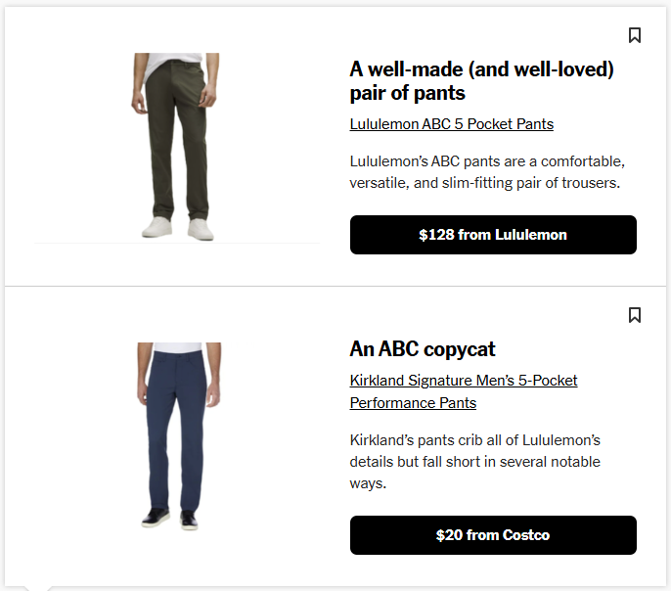Image resolution: width=671 pixels, height=591 pixels.
Task: Bookmark the Lululemon ABC pants card
Action: (x=635, y=35)
